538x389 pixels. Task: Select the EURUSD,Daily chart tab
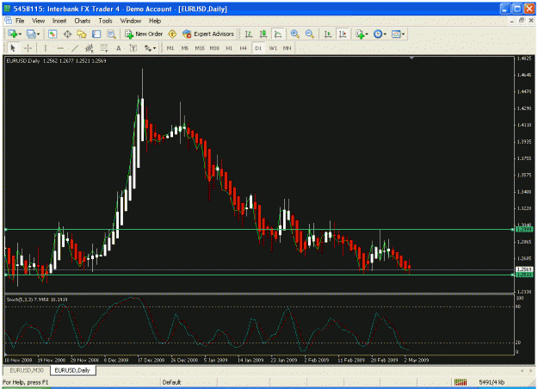[x=72, y=370]
